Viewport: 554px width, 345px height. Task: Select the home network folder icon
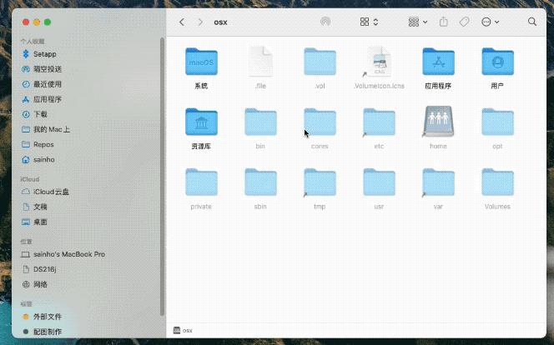pyautogui.click(x=438, y=122)
